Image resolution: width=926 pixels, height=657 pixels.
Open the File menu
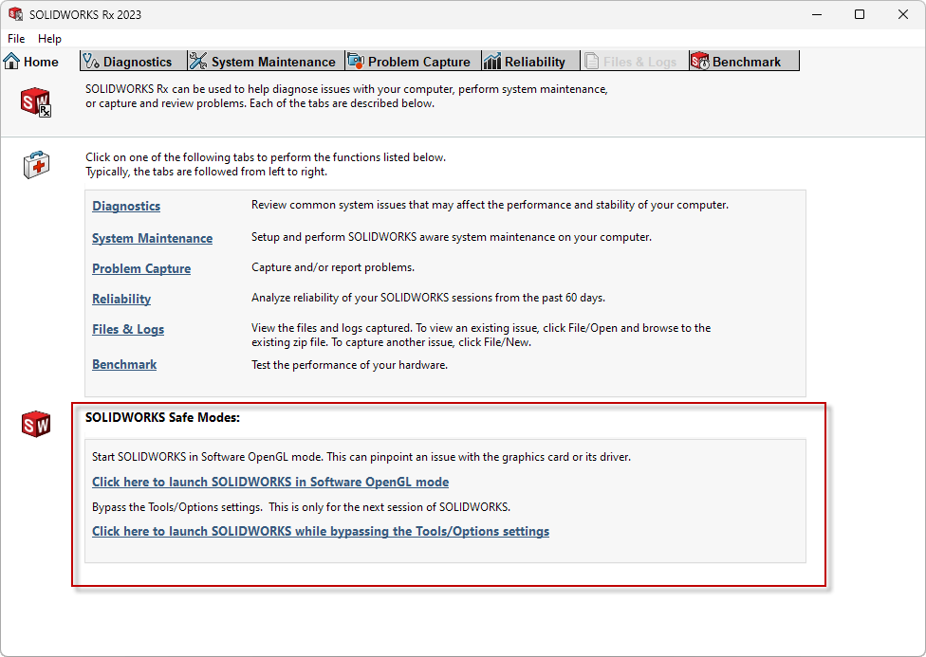click(15, 39)
